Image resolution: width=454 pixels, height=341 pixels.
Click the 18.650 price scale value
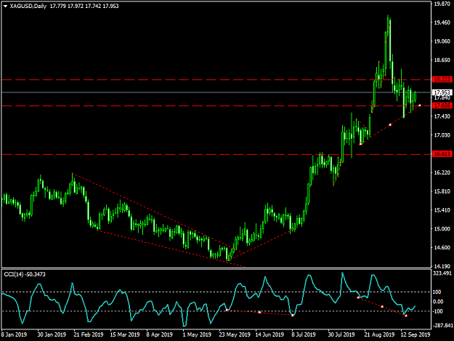pos(442,60)
